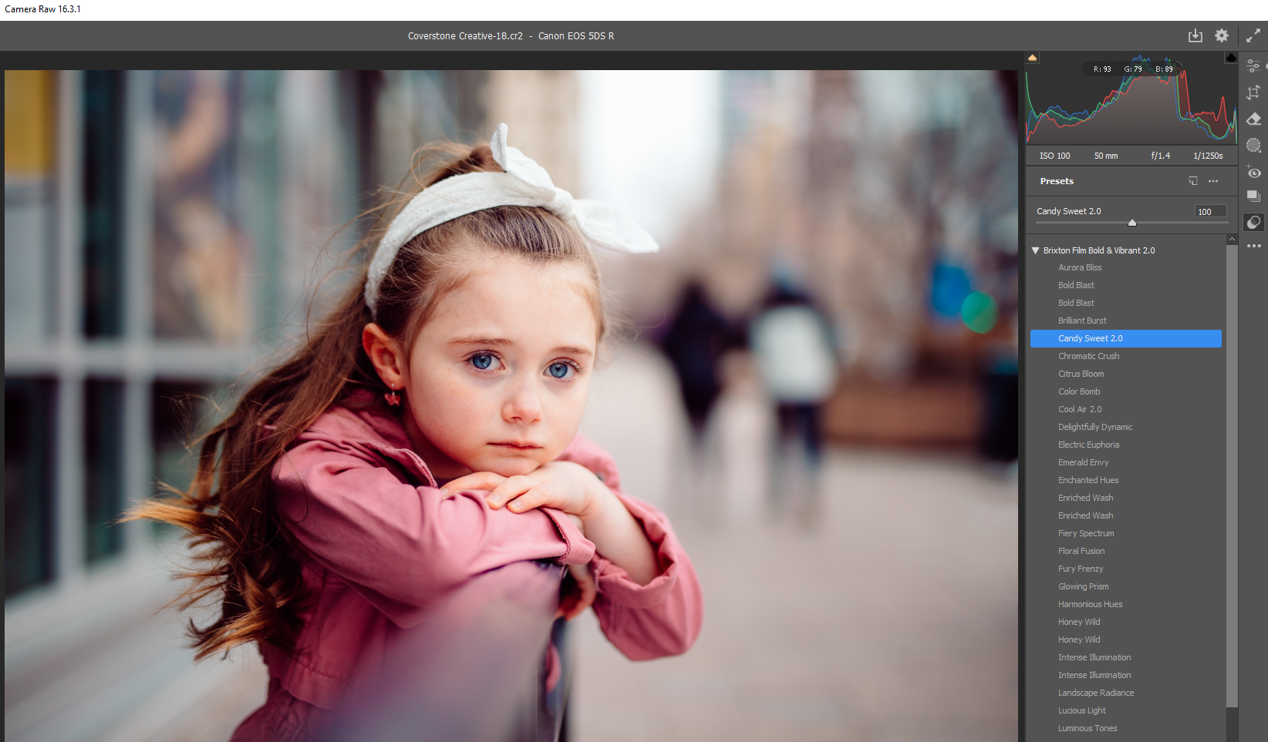This screenshot has height=742, width=1268.
Task: Click the save image download icon
Action: (1195, 35)
